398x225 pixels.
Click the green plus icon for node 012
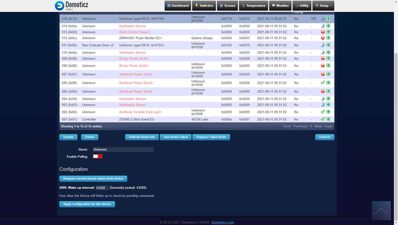[x=328, y=38]
